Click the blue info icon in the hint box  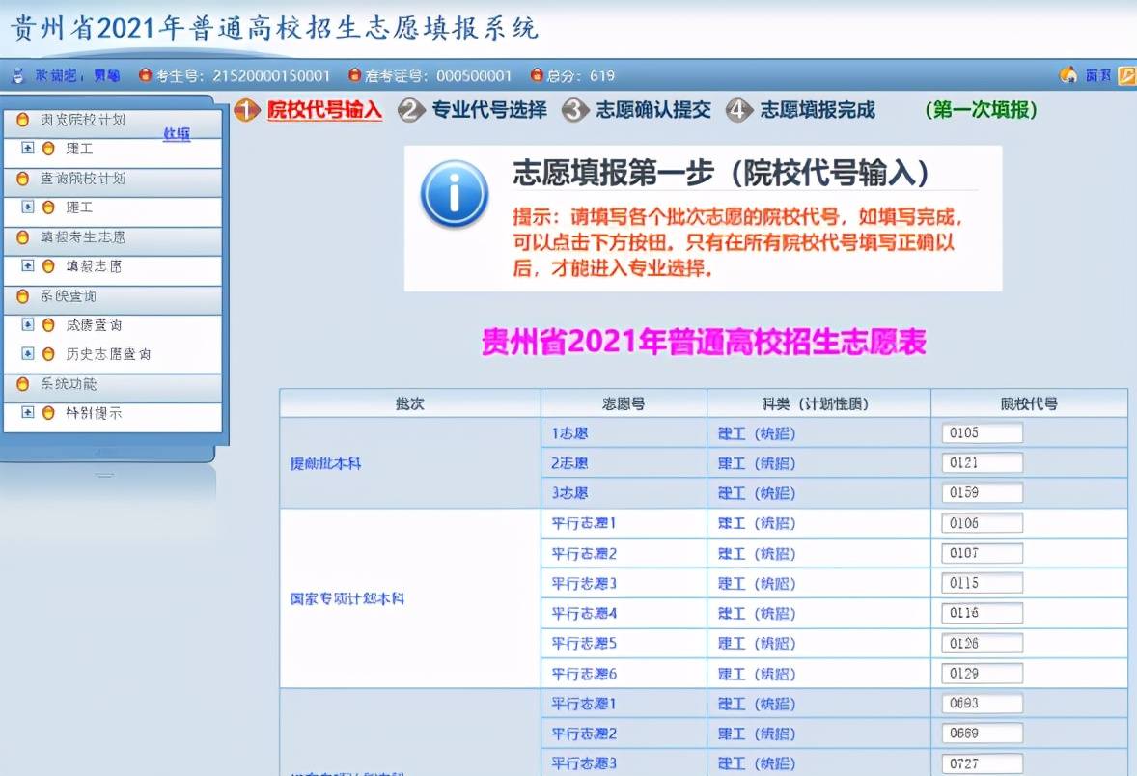[x=454, y=193]
